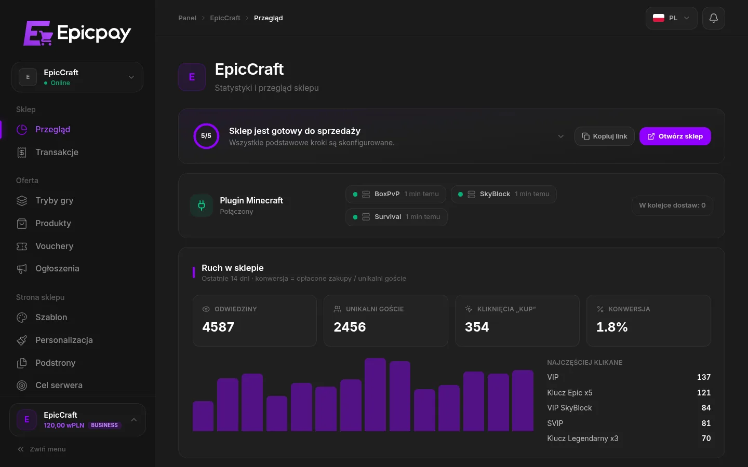748x467 pixels.
Task: Click the Szablon palette icon
Action: click(22, 318)
